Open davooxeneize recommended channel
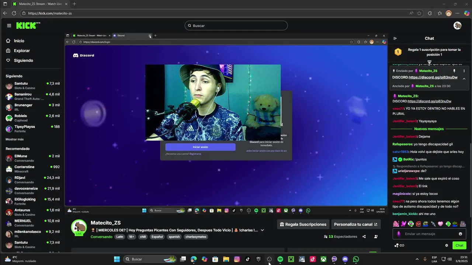472x265 pixels. coord(33,191)
